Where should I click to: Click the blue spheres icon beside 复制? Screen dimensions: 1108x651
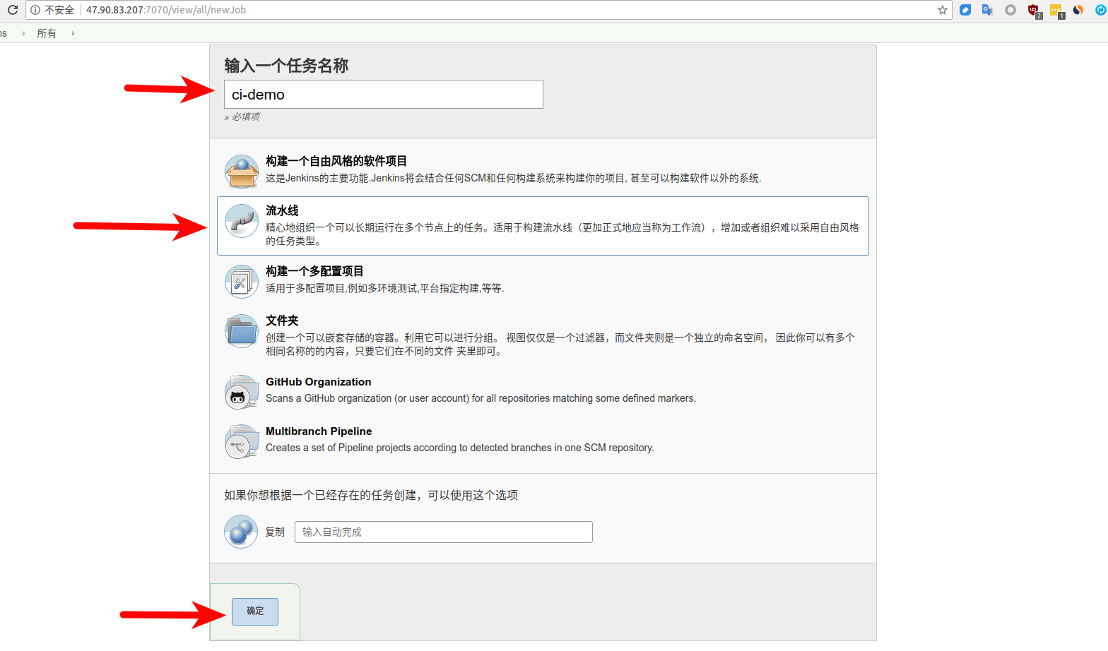pyautogui.click(x=241, y=532)
